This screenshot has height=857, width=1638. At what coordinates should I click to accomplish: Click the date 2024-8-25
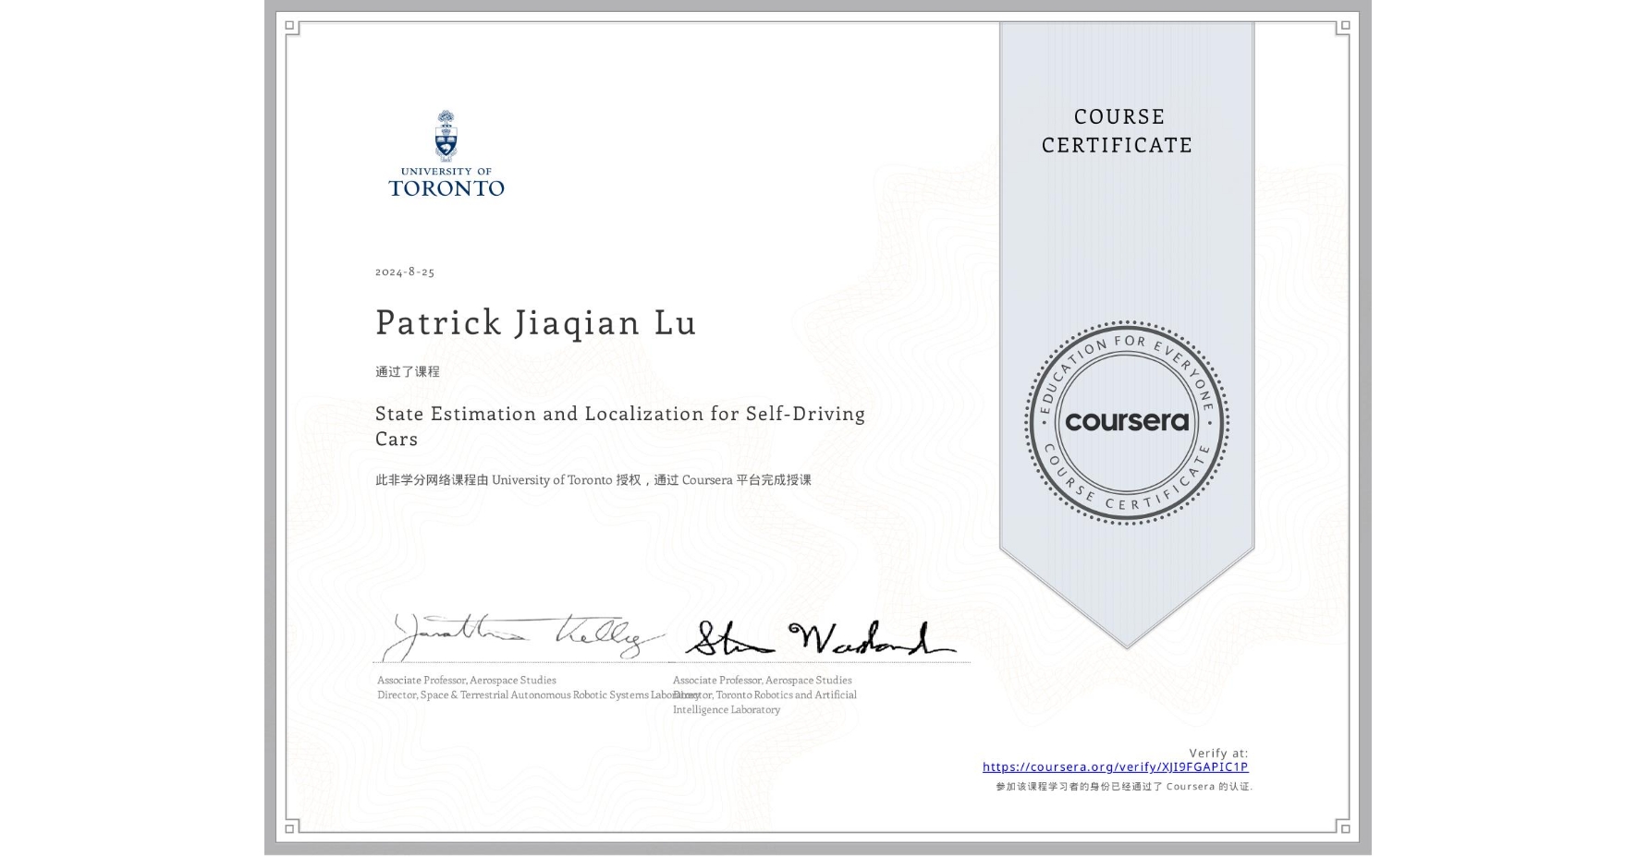tap(403, 272)
